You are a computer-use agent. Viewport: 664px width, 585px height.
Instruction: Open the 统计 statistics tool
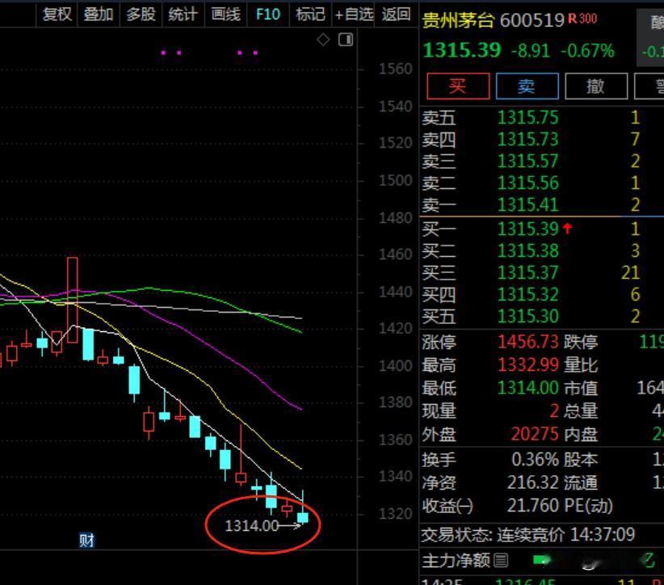pyautogui.click(x=183, y=15)
